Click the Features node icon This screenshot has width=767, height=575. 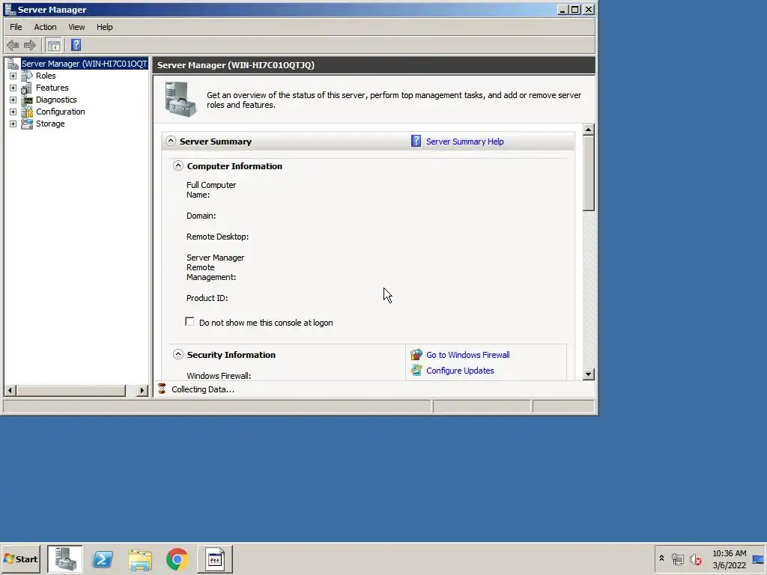click(28, 88)
